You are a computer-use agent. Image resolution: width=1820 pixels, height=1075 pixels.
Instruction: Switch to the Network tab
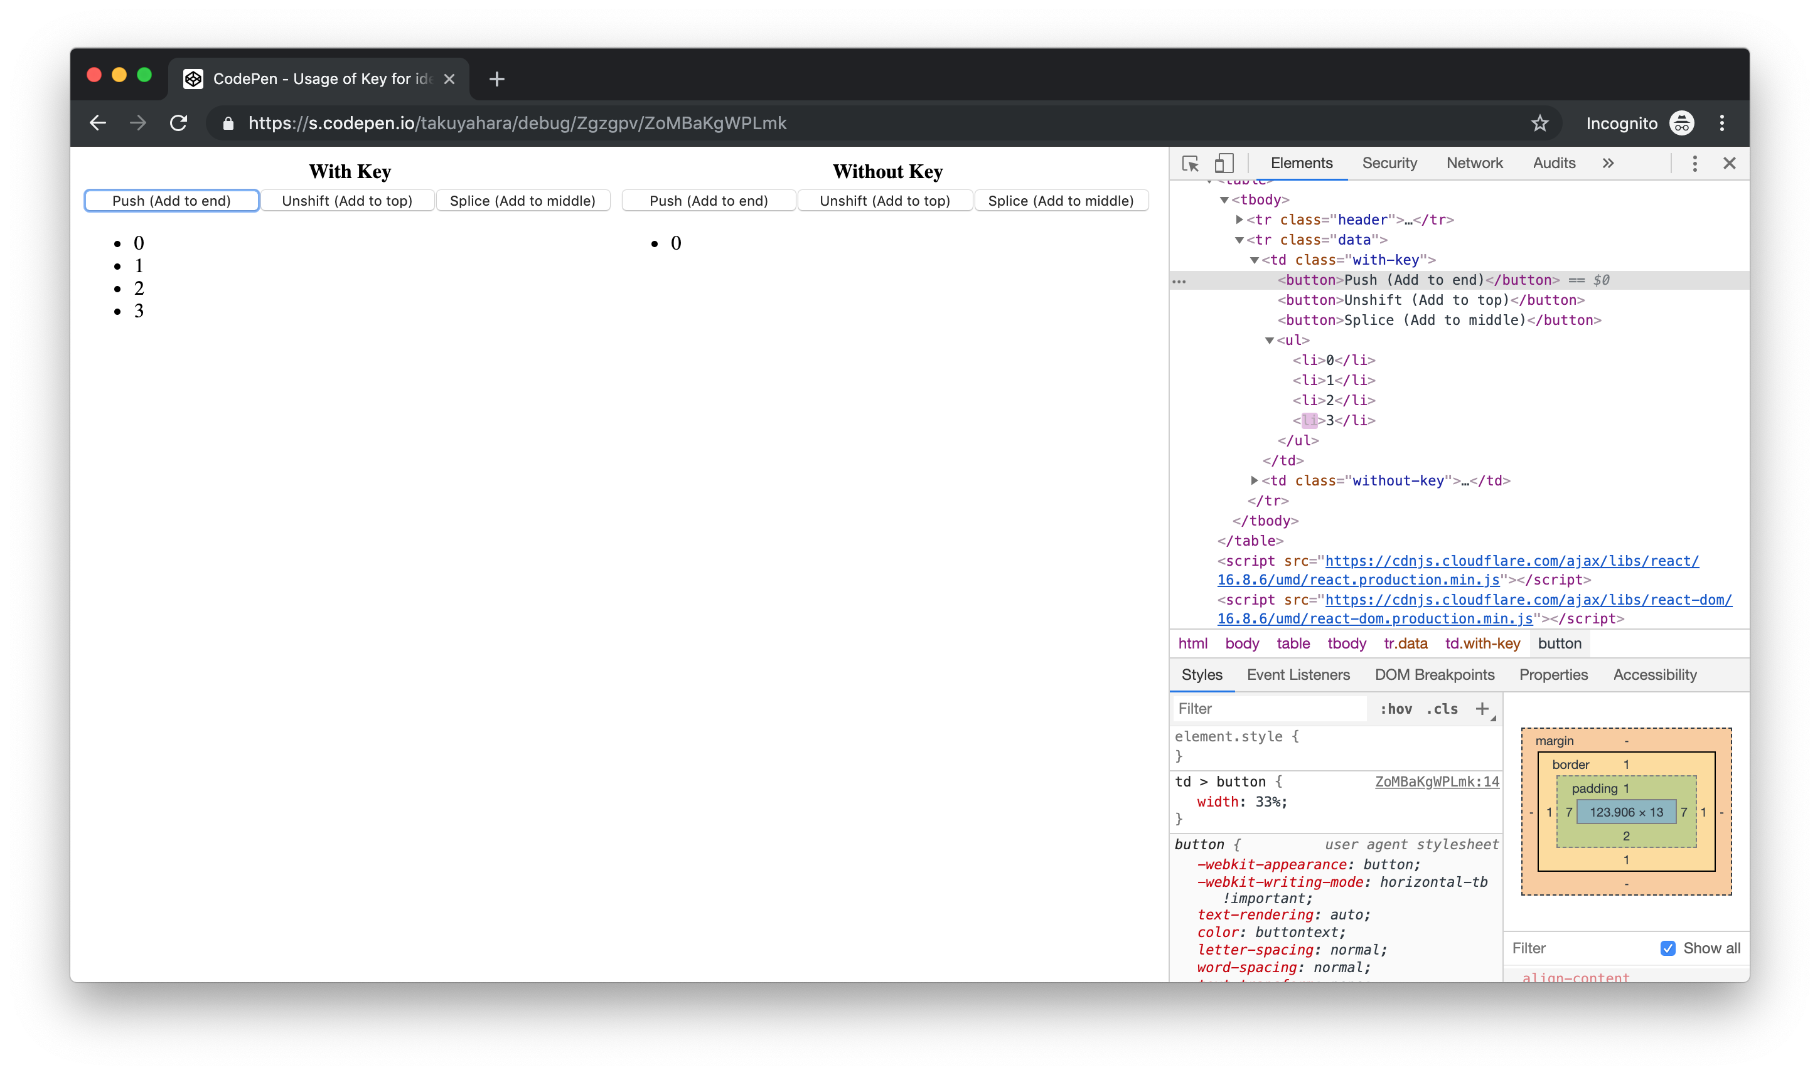pos(1474,164)
